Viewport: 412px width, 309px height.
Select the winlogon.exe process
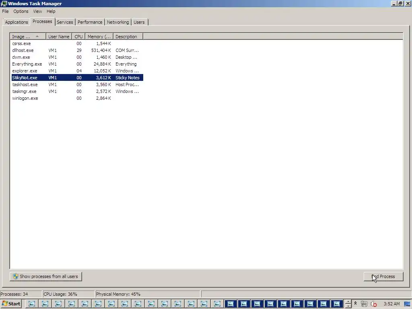pos(77,98)
